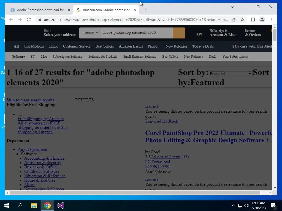
Task: Open the EN language selector
Action: 199,34
